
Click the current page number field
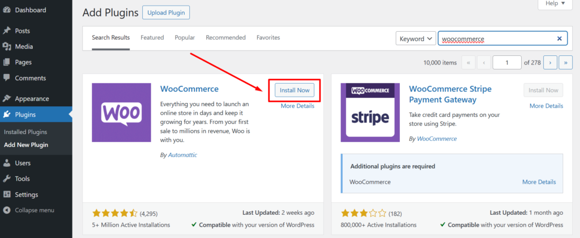pyautogui.click(x=507, y=63)
